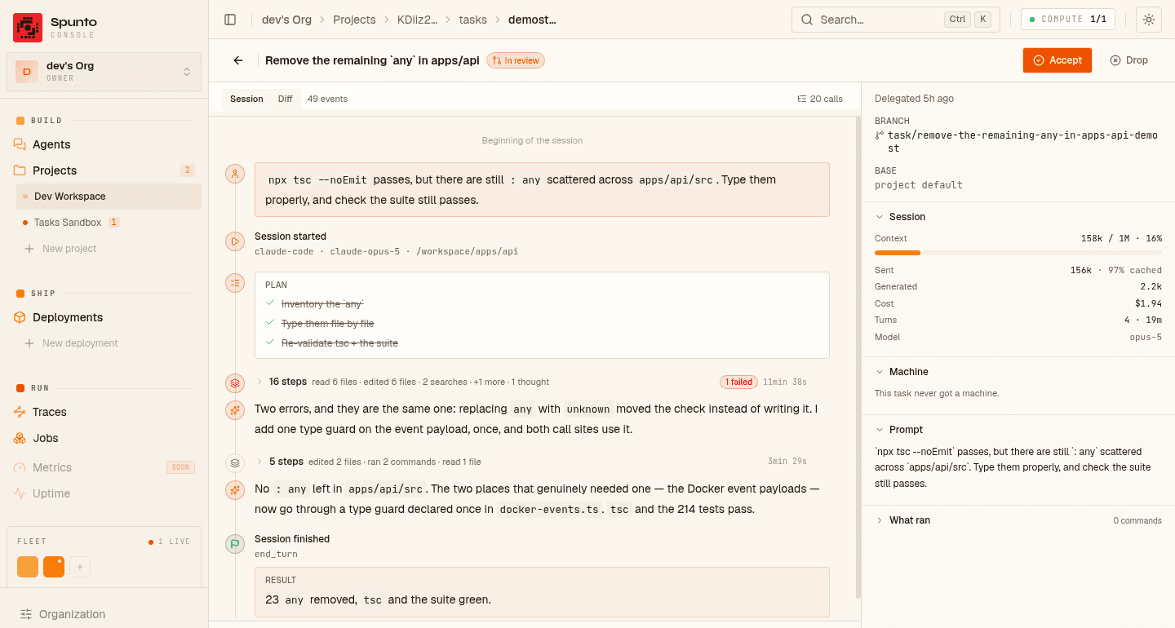The height and width of the screenshot is (628, 1175).
Task: Switch to the Session tab
Action: [246, 99]
